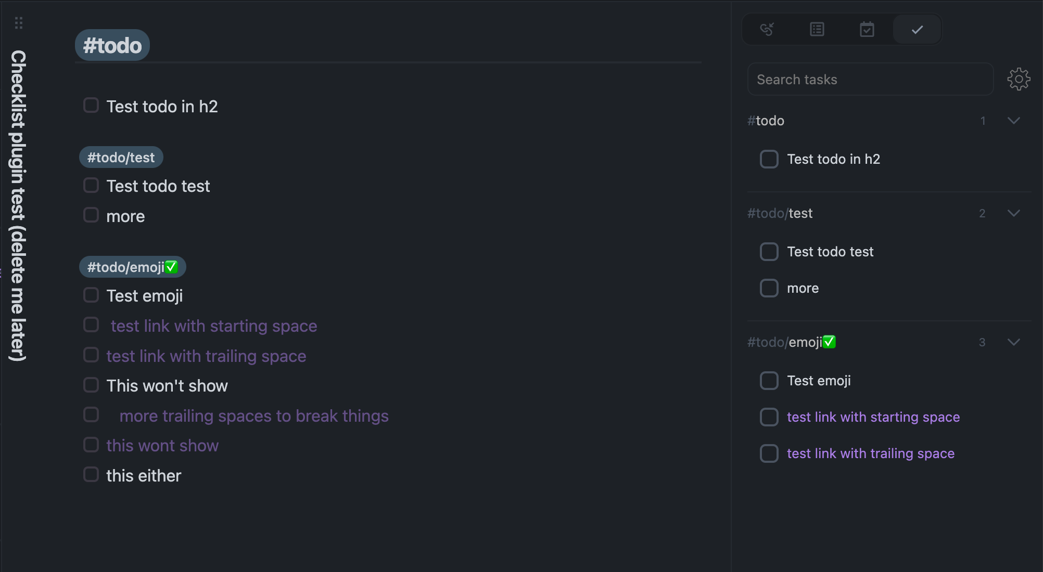Check off 'Test todo in h2' in editor
1043x572 pixels.
(91, 105)
